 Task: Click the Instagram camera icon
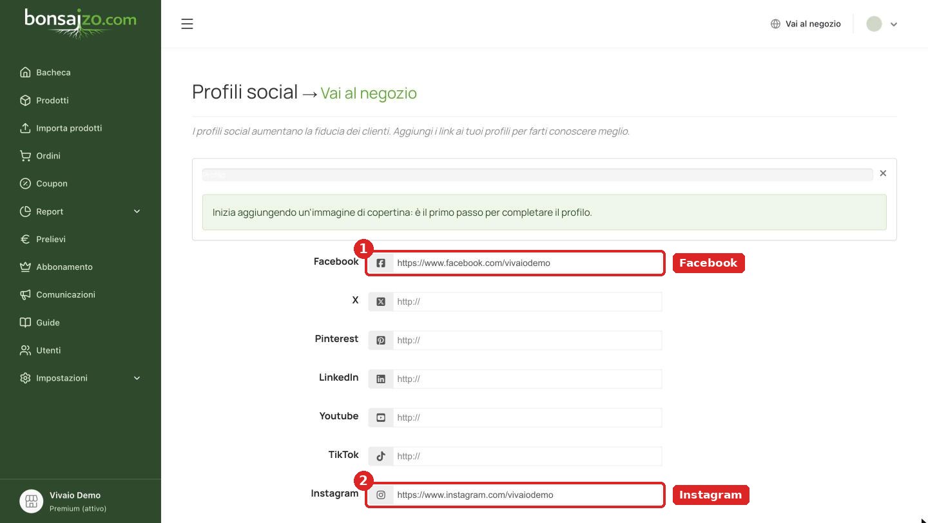coord(381,495)
